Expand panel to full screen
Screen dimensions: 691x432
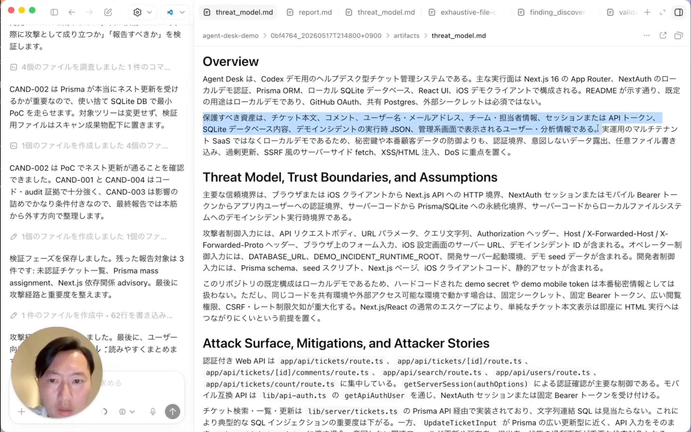662,12
